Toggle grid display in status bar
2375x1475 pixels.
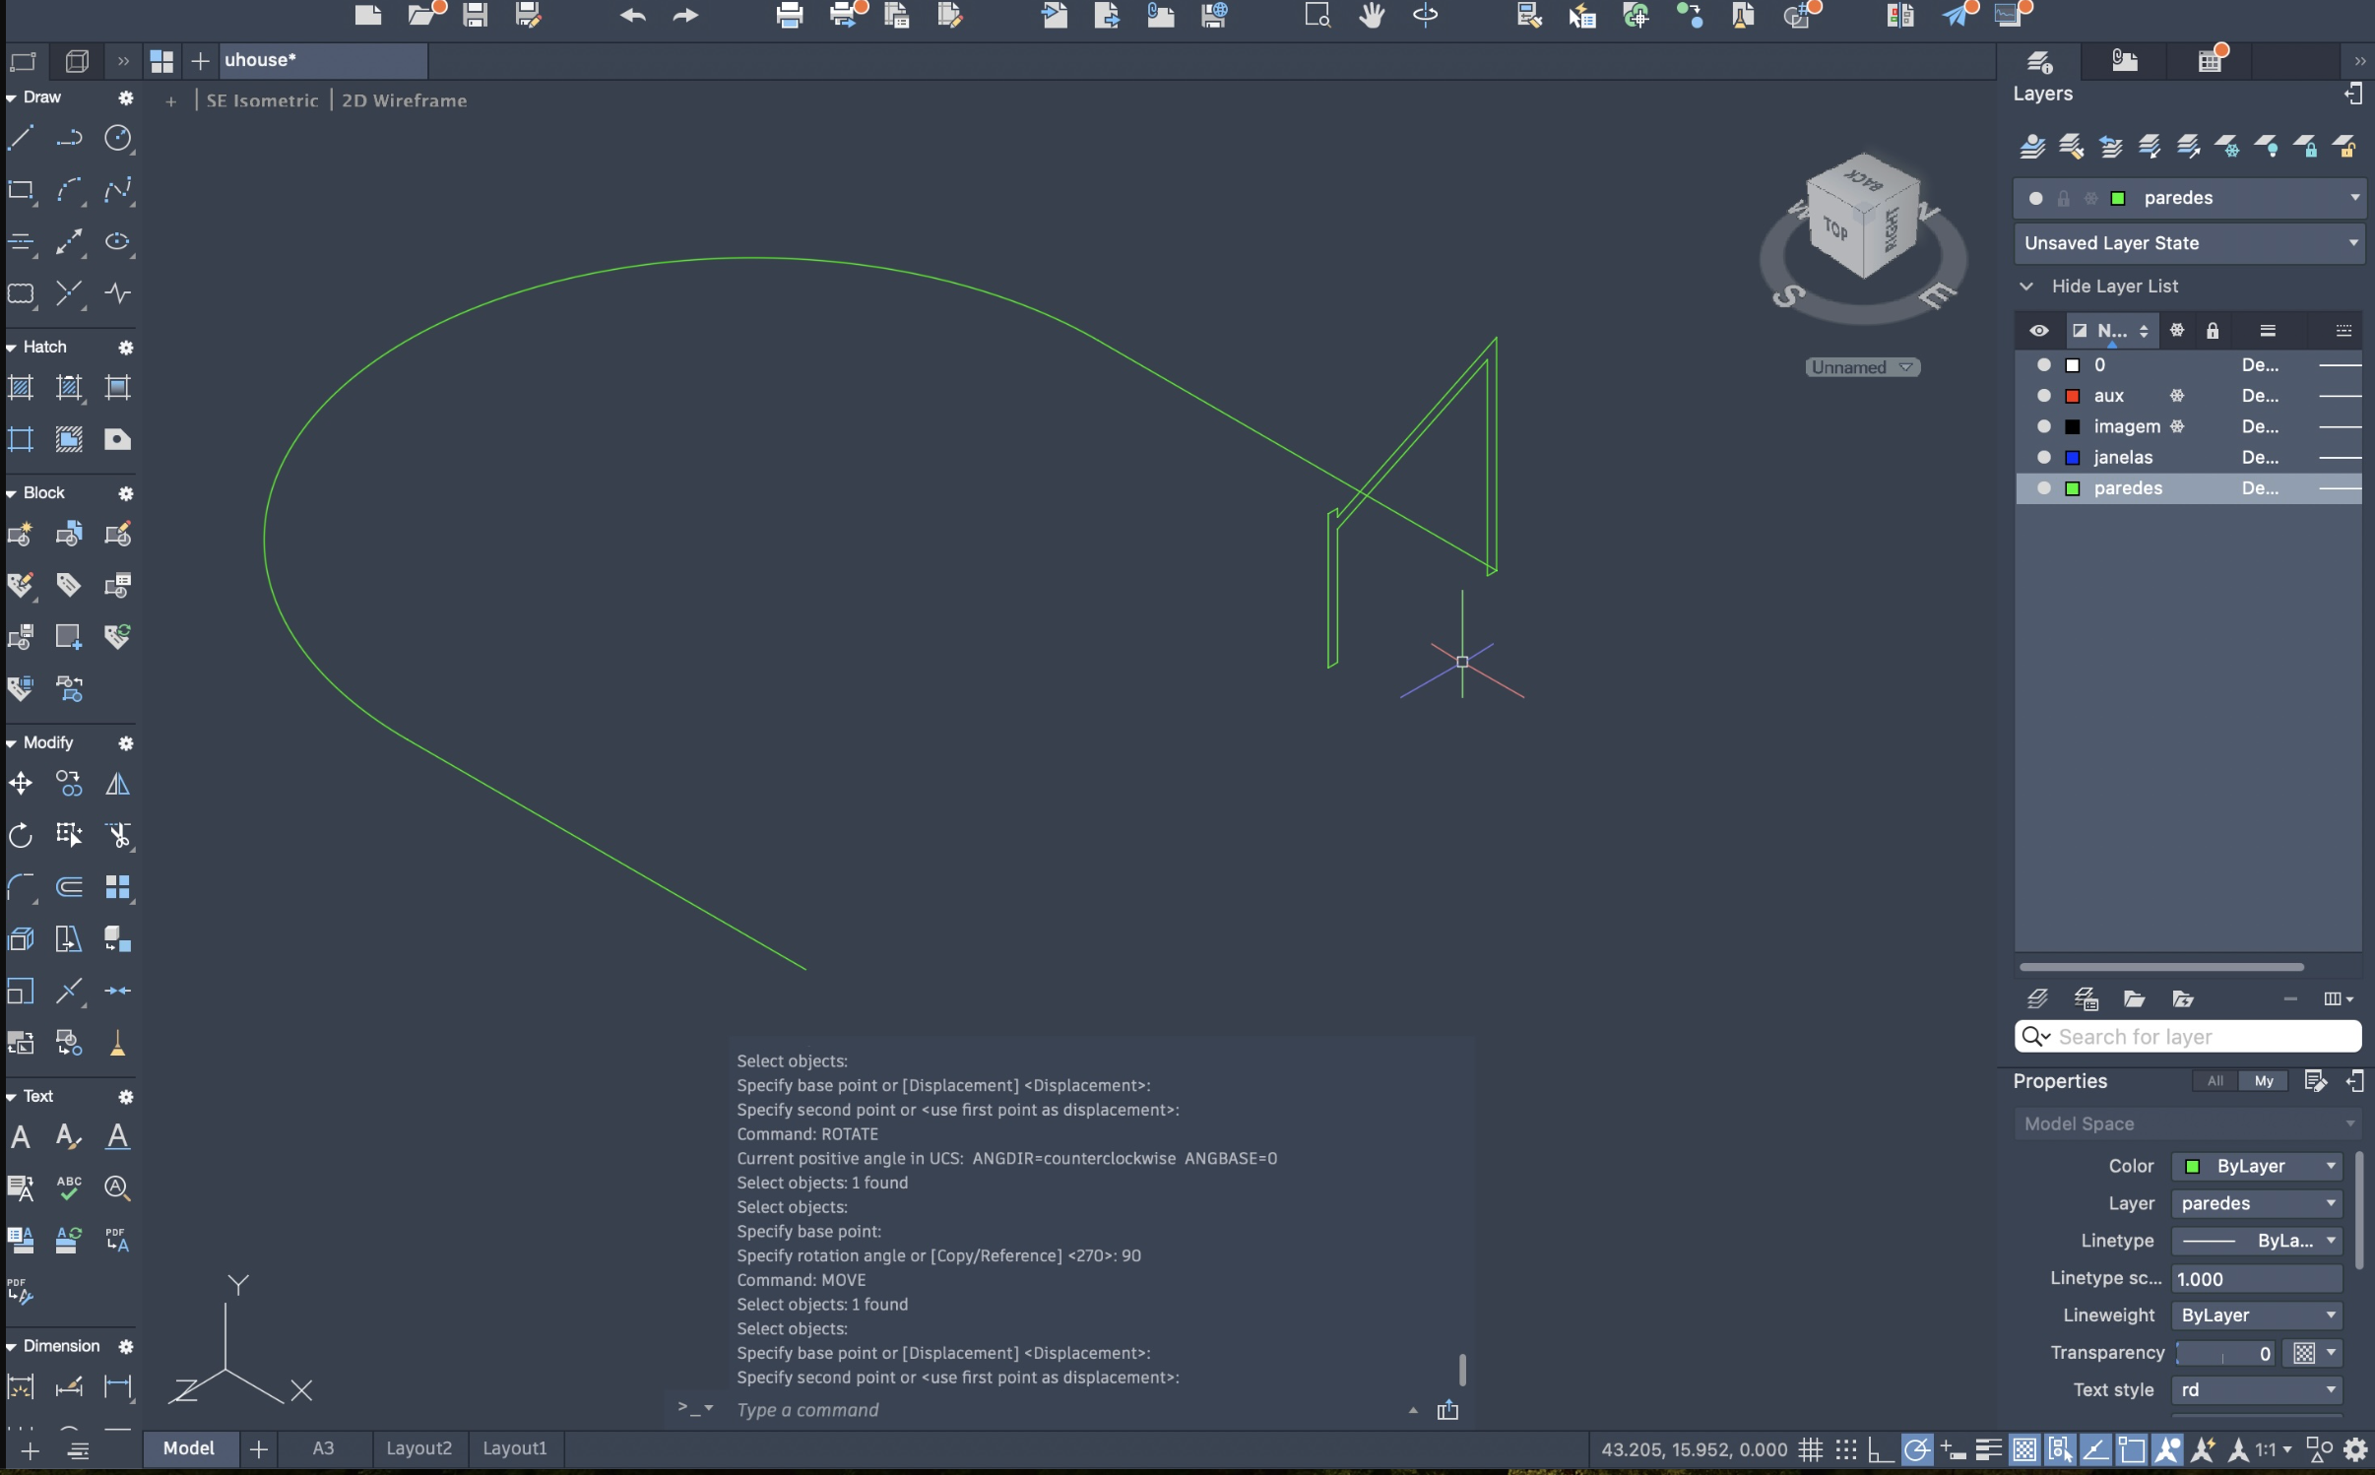[x=1810, y=1449]
